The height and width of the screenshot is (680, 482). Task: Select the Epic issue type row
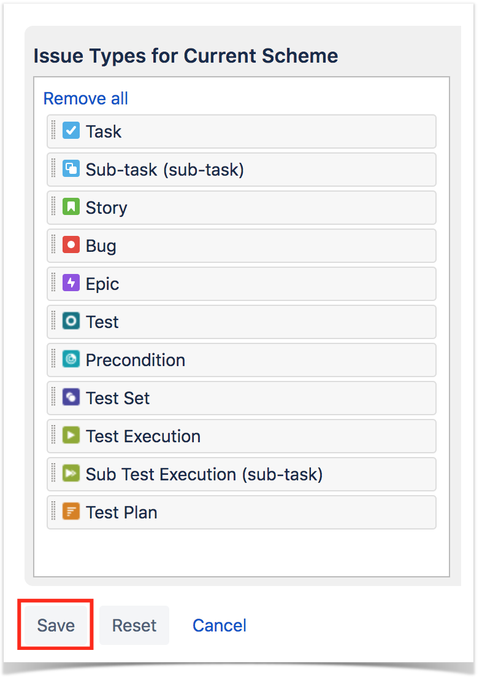(242, 284)
